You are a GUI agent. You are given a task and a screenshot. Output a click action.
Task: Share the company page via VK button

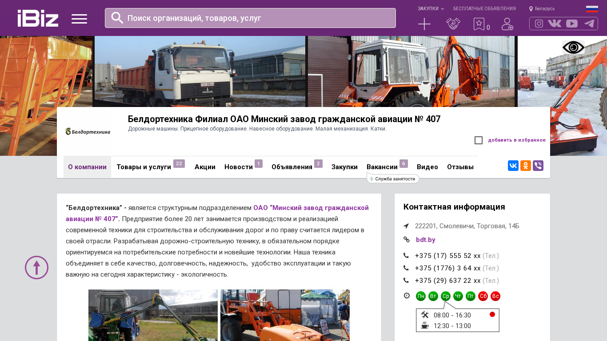[x=513, y=166]
